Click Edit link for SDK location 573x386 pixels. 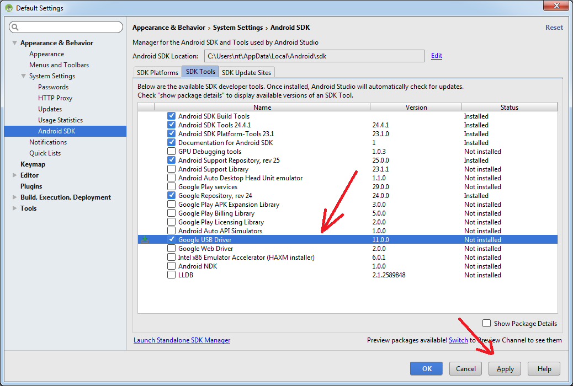pyautogui.click(x=436, y=56)
